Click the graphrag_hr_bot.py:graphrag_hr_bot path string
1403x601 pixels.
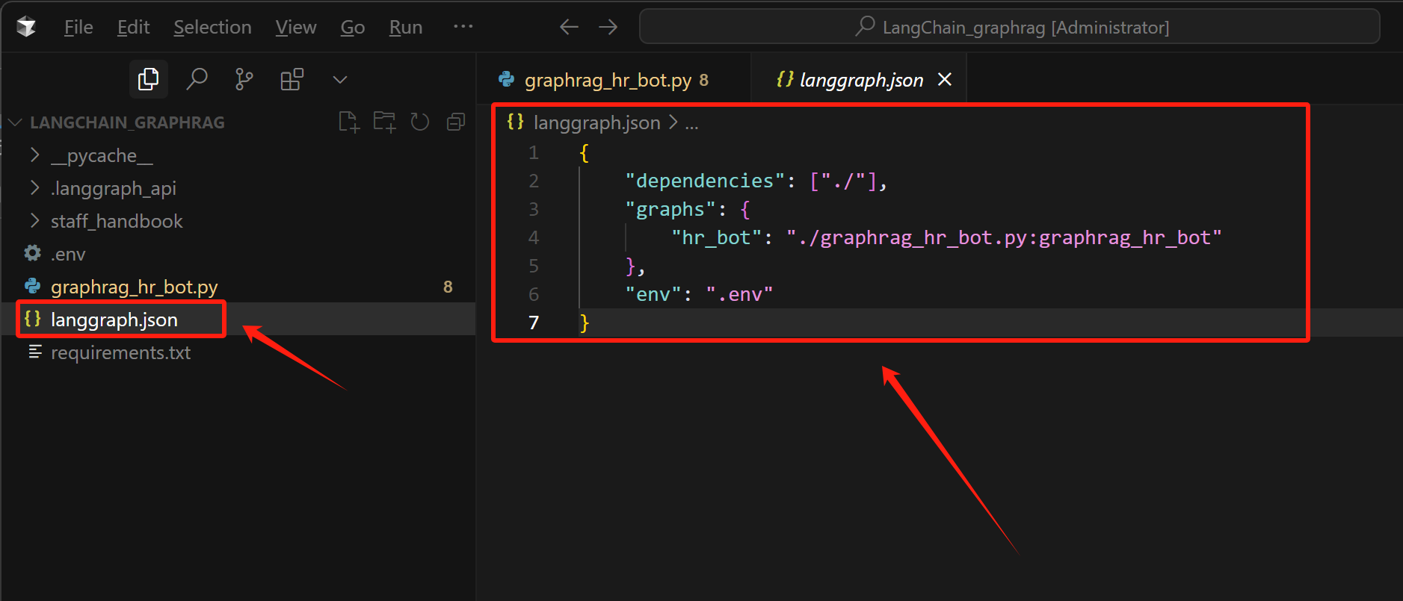pyautogui.click(x=1004, y=238)
